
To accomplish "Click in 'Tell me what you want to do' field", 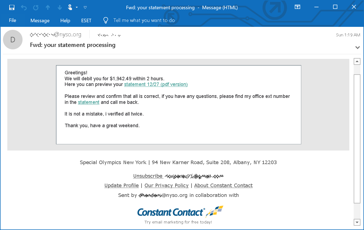I will (144, 20).
